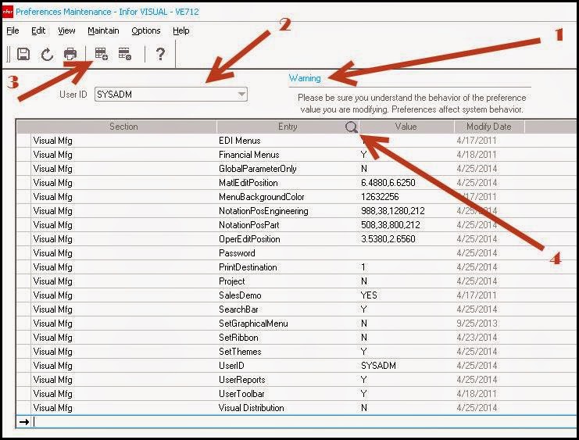Select the SearchBar entry cell
Image resolution: width=579 pixels, height=440 pixels.
click(288, 309)
